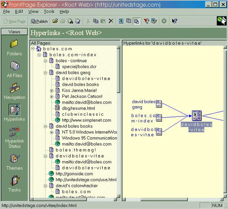Open the Folders view in Views bar
Screen dimensions: 228x209
click(x=14, y=48)
